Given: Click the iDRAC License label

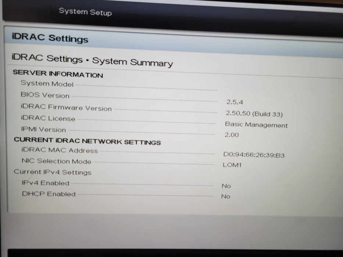Looking at the screenshot, I should (48, 118).
